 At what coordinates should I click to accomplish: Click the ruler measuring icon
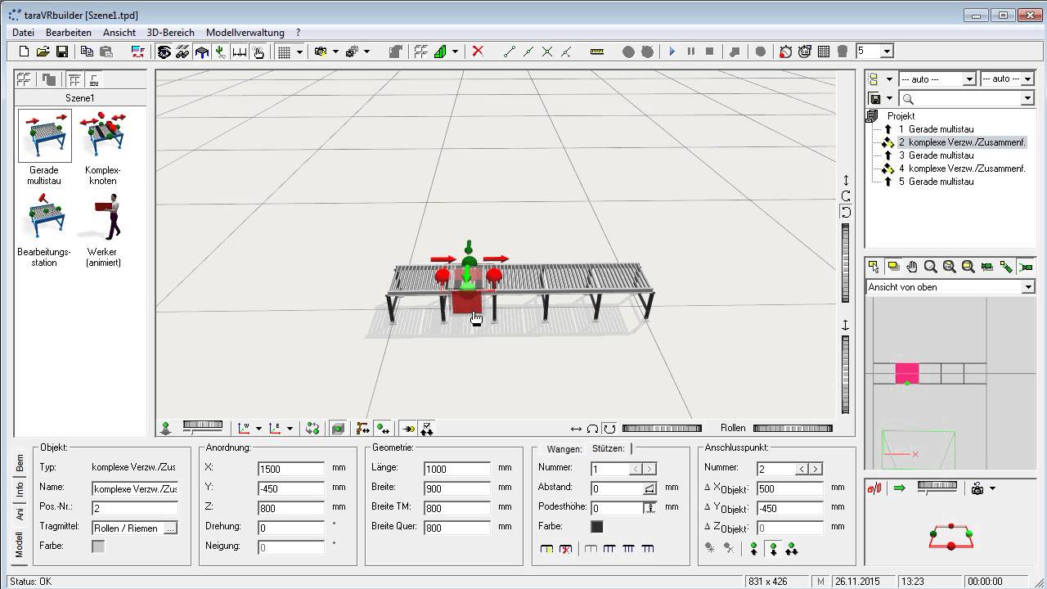[596, 52]
